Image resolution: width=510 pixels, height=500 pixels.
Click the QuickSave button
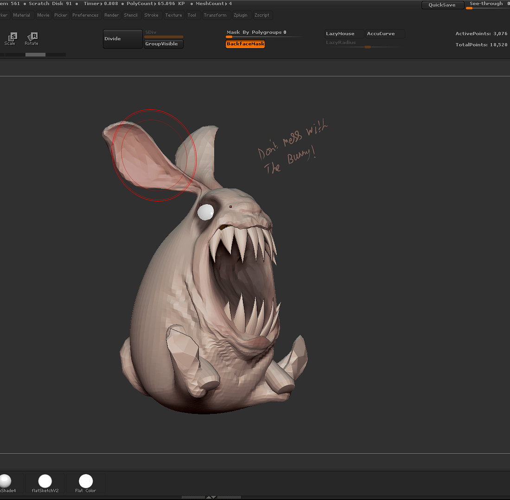[x=443, y=5]
